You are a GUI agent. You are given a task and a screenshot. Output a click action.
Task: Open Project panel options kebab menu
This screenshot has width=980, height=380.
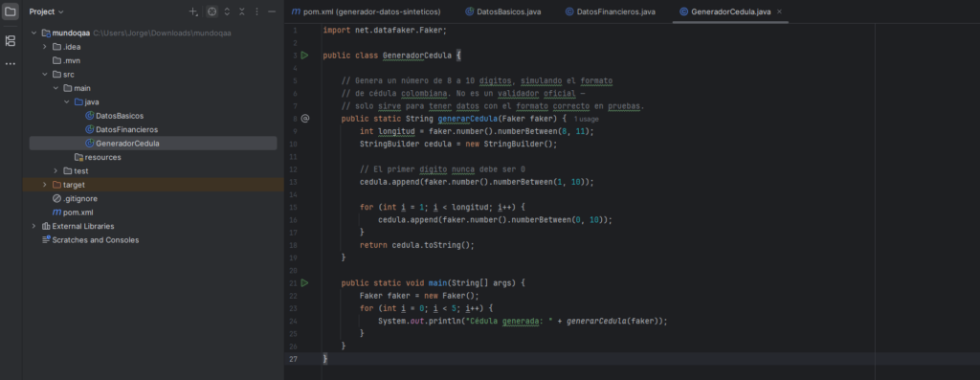click(256, 11)
